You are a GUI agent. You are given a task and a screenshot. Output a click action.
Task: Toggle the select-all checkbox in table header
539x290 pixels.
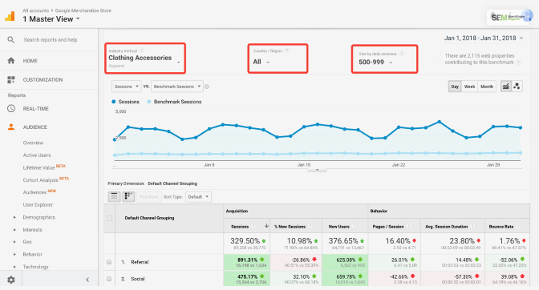pos(109,218)
